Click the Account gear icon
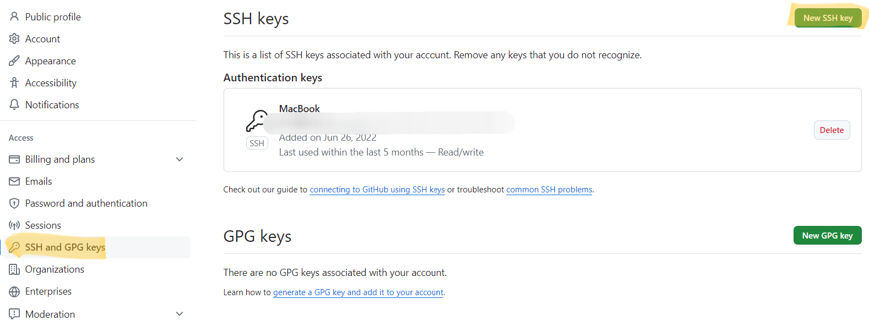Image resolution: width=869 pixels, height=321 pixels. [14, 38]
